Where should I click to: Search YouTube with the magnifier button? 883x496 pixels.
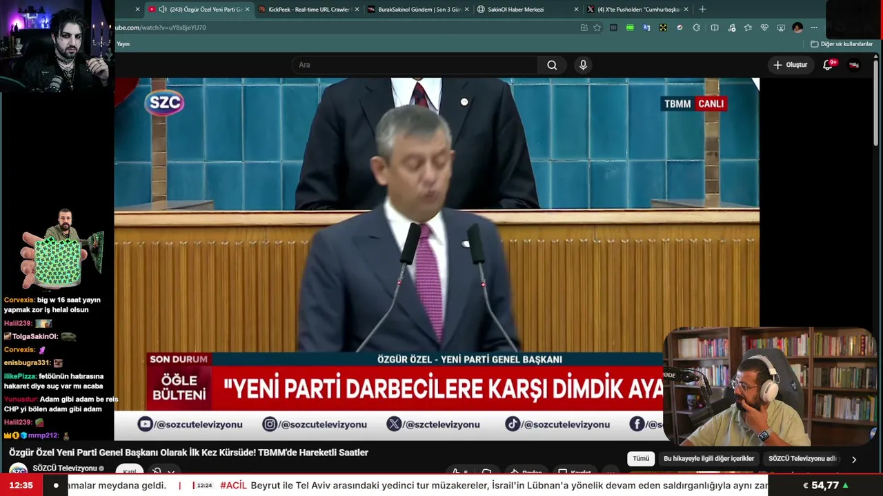click(552, 65)
